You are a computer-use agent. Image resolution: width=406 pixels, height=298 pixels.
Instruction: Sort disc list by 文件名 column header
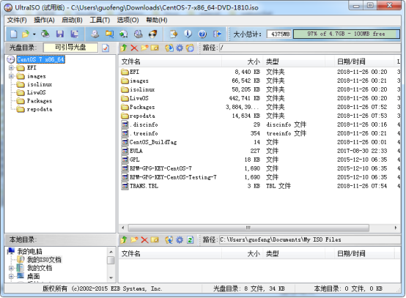170,62
